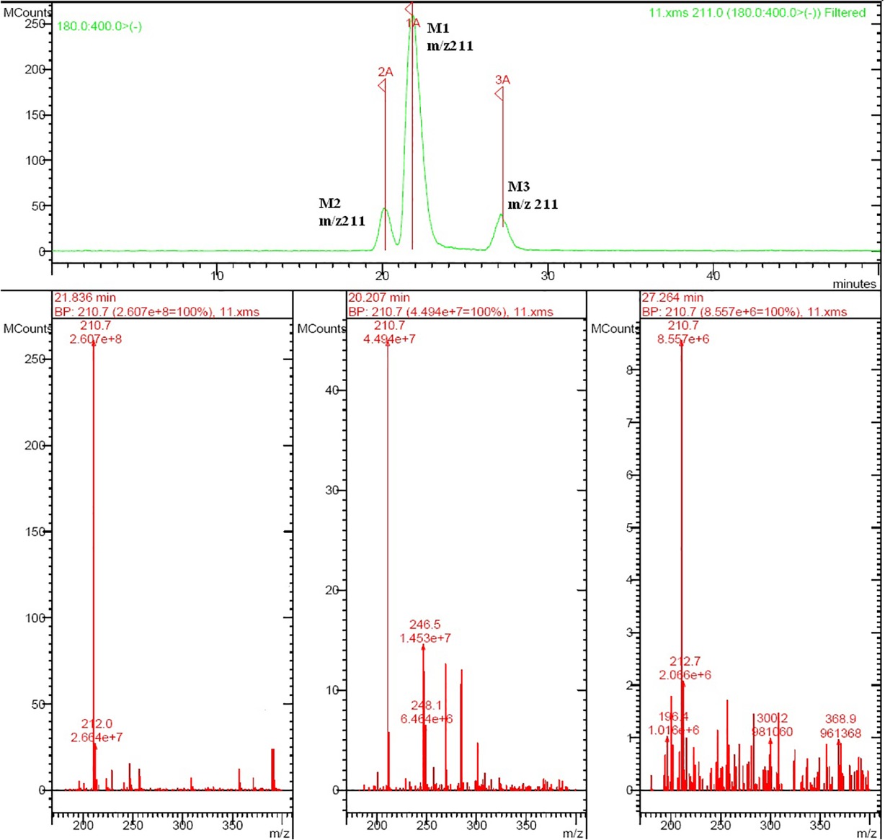The width and height of the screenshot is (885, 840).
Task: Click the 180.0:400.0>(-) green trace label
Action: tap(99, 27)
